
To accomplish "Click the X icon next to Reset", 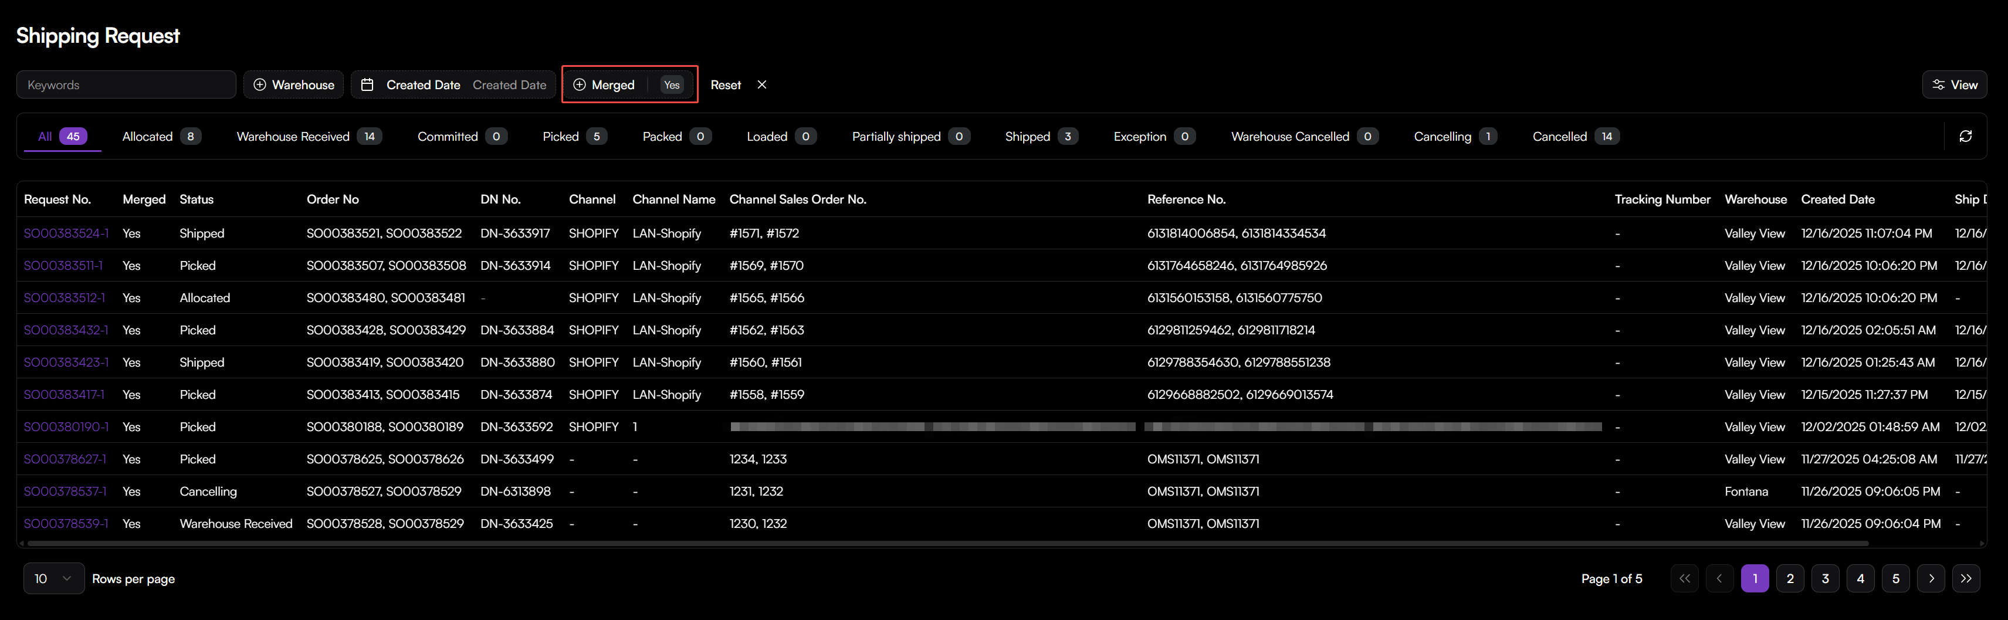I will point(761,85).
